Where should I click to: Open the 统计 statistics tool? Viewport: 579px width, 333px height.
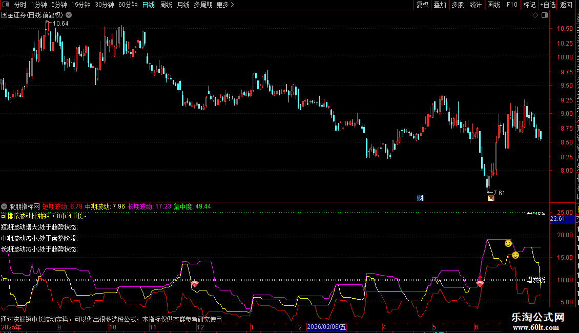click(475, 5)
